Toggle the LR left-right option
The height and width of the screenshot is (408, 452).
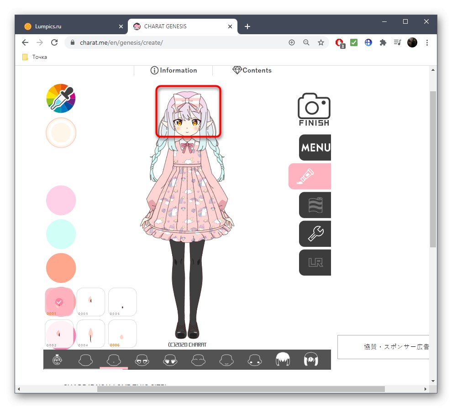315,262
